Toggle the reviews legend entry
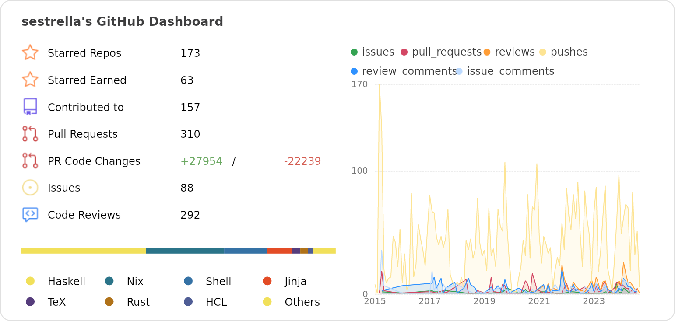675x321 pixels. [x=509, y=52]
